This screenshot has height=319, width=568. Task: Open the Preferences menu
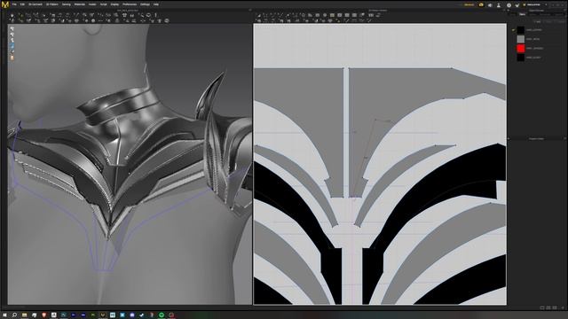click(x=130, y=4)
